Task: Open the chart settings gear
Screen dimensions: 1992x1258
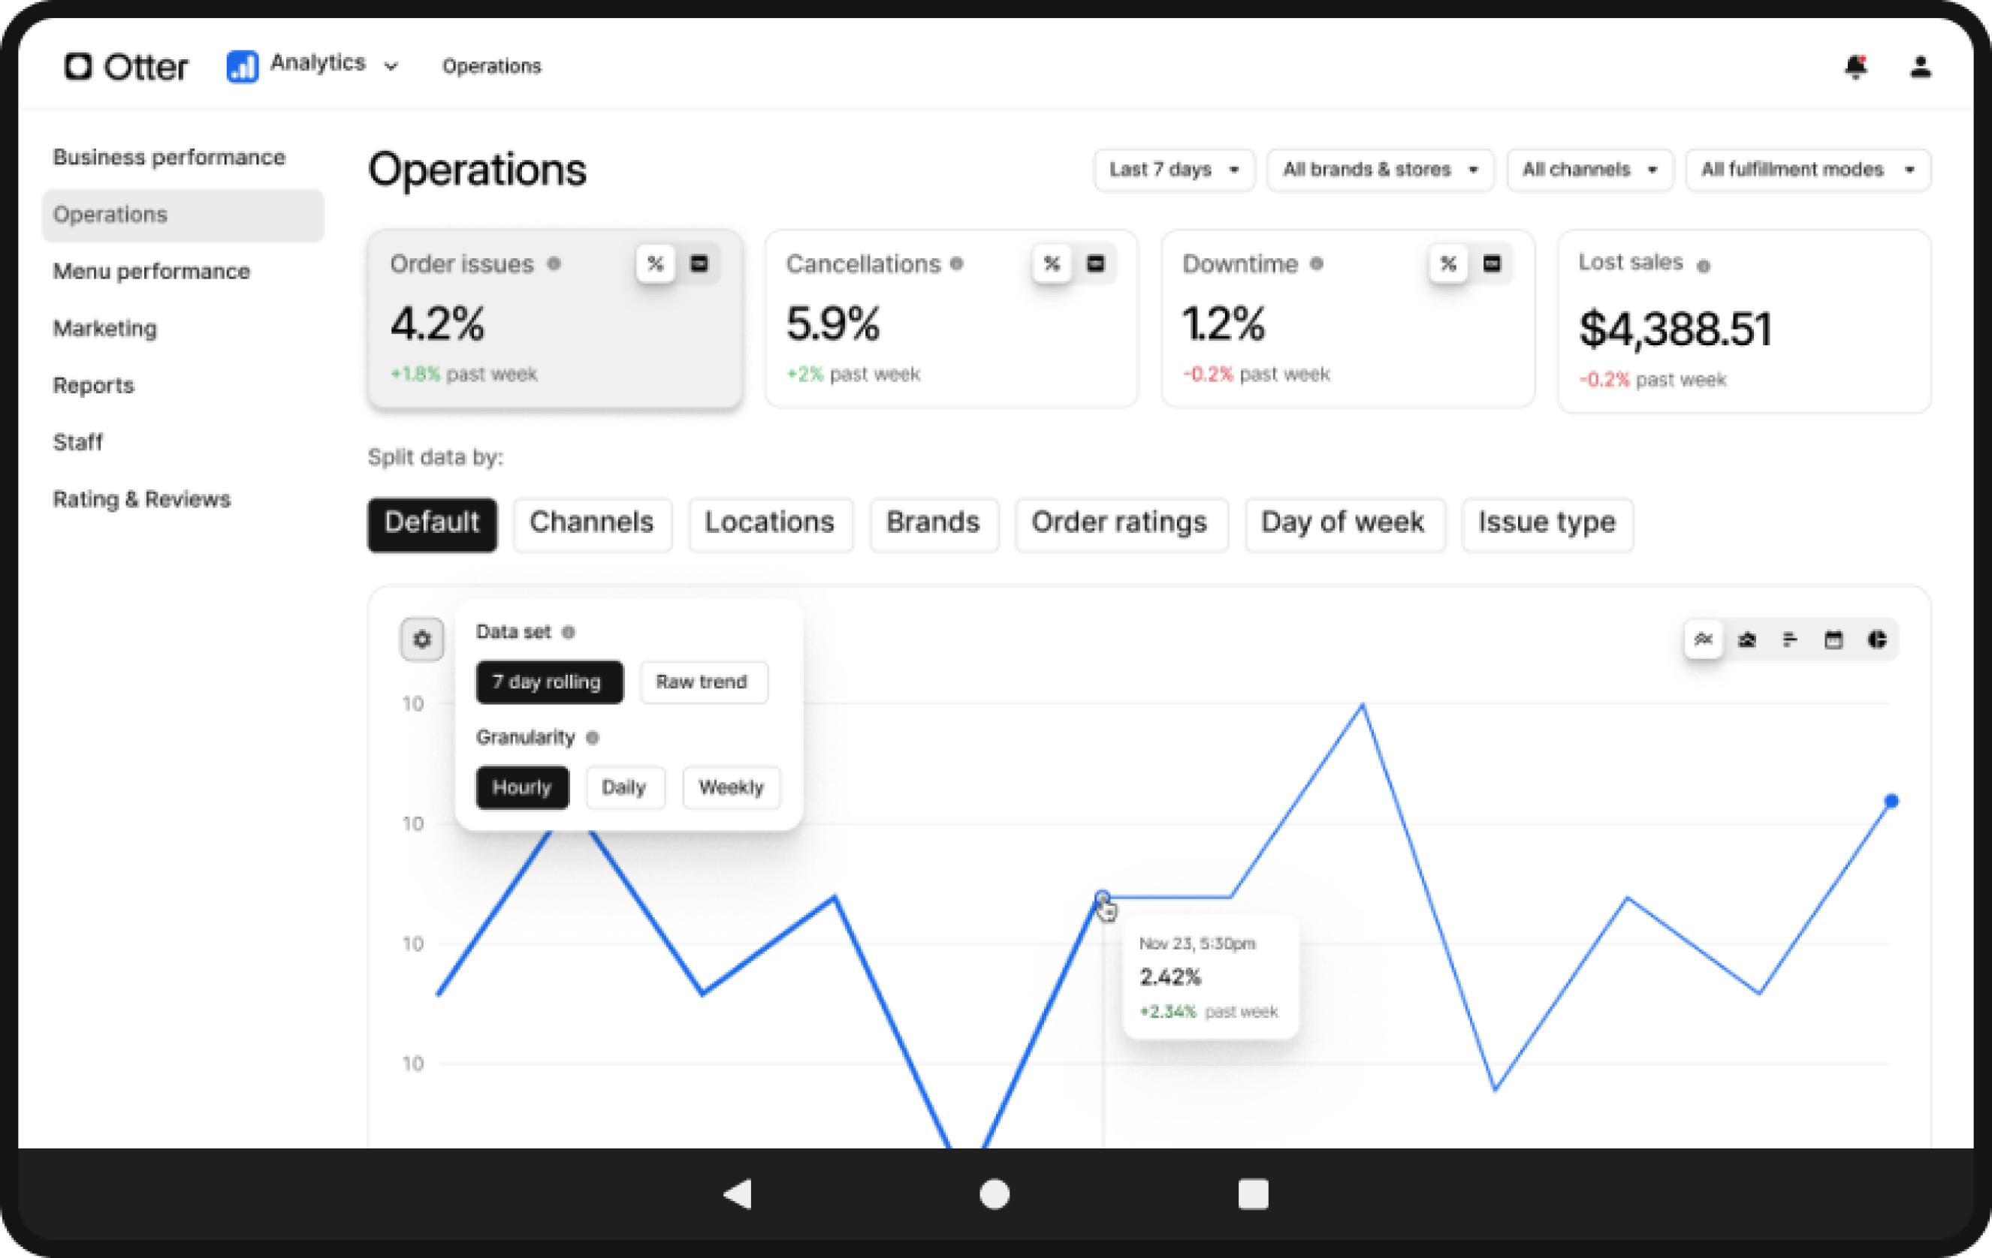Action: [x=422, y=639]
